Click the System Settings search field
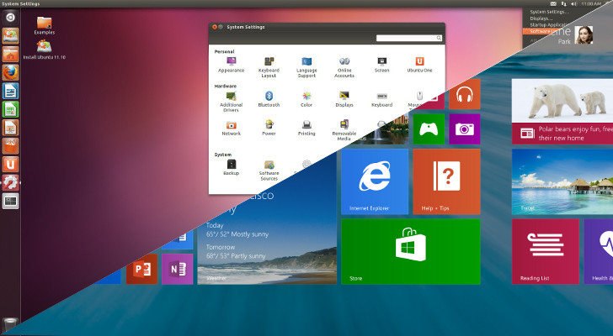This screenshot has width=613, height=336. click(x=409, y=38)
